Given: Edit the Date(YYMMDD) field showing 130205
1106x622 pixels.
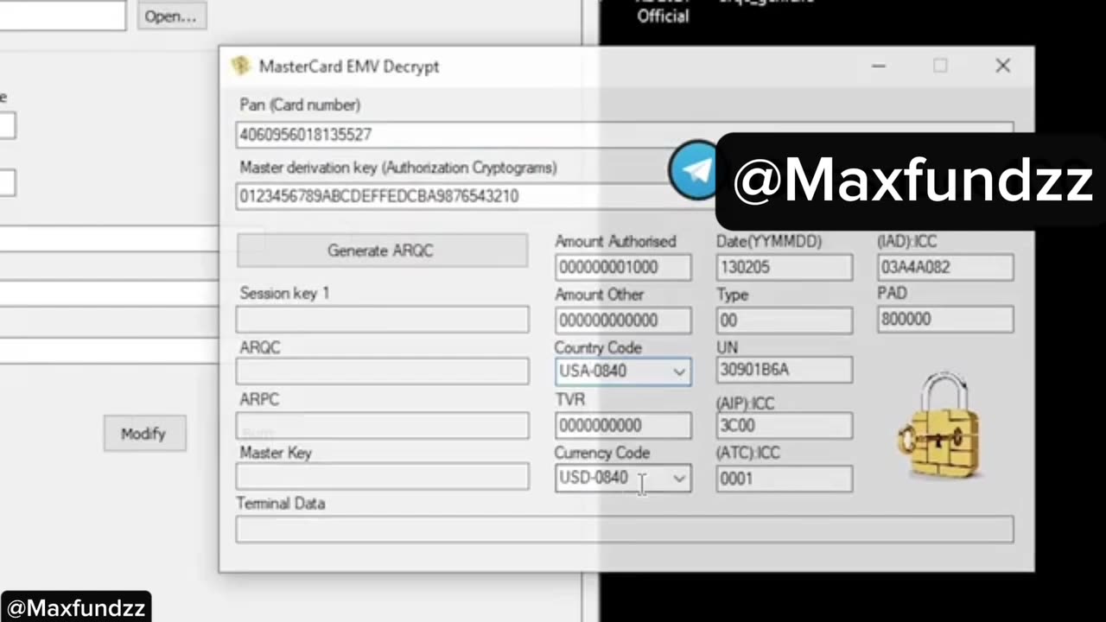Looking at the screenshot, I should point(785,267).
